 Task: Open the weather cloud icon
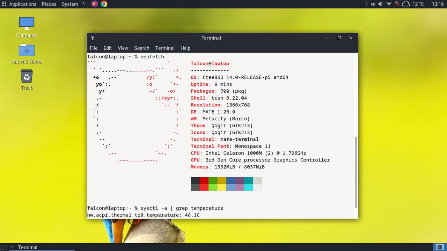406,4
